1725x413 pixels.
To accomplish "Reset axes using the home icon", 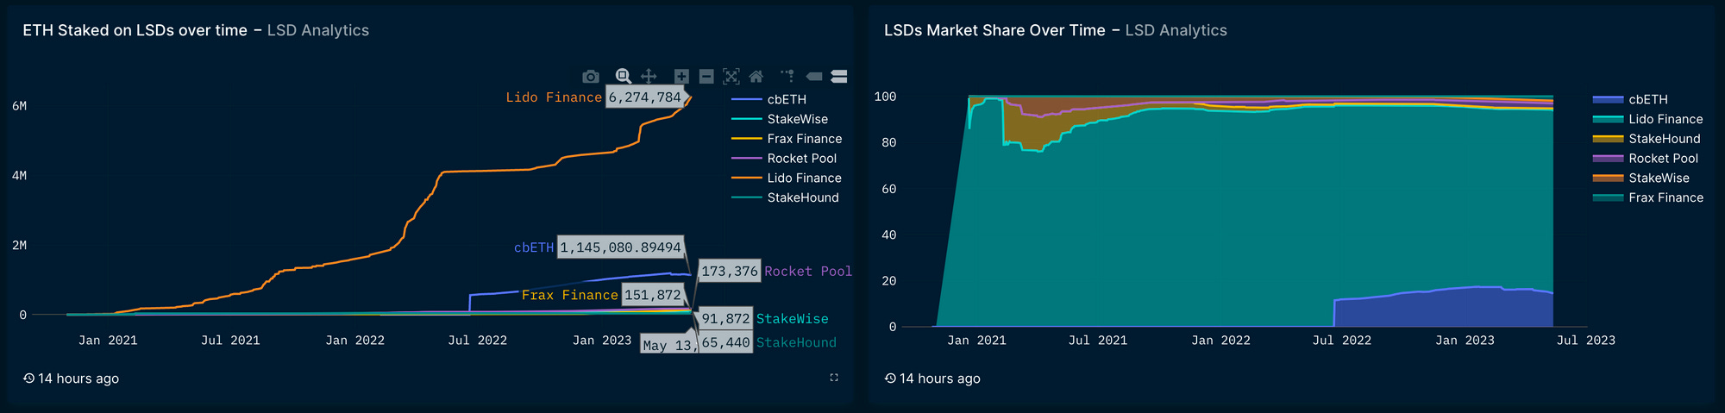I will [x=756, y=77].
